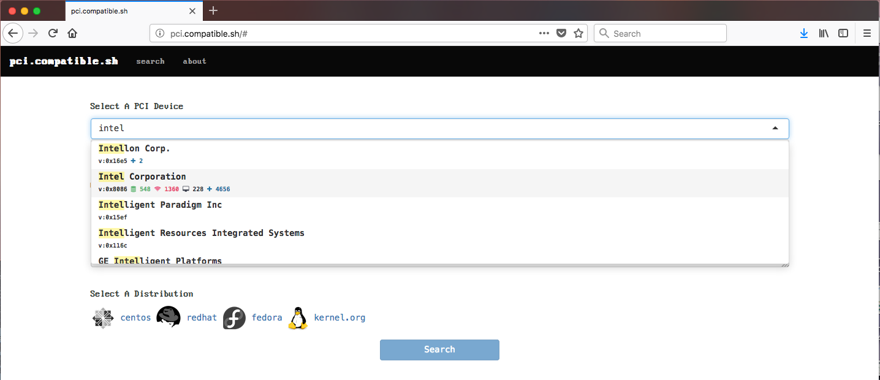
Task: Select the pci.compatible.sh browser tab
Action: click(x=134, y=11)
